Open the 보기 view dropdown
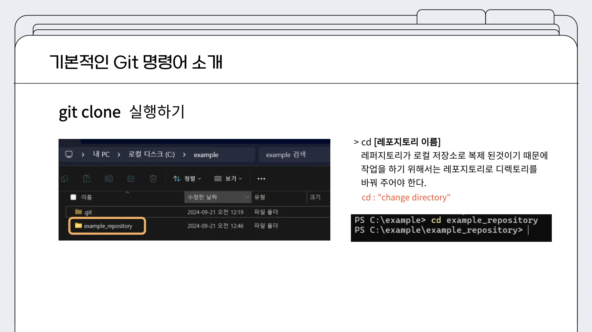Viewport: 592px width, 332px height. pyautogui.click(x=228, y=179)
